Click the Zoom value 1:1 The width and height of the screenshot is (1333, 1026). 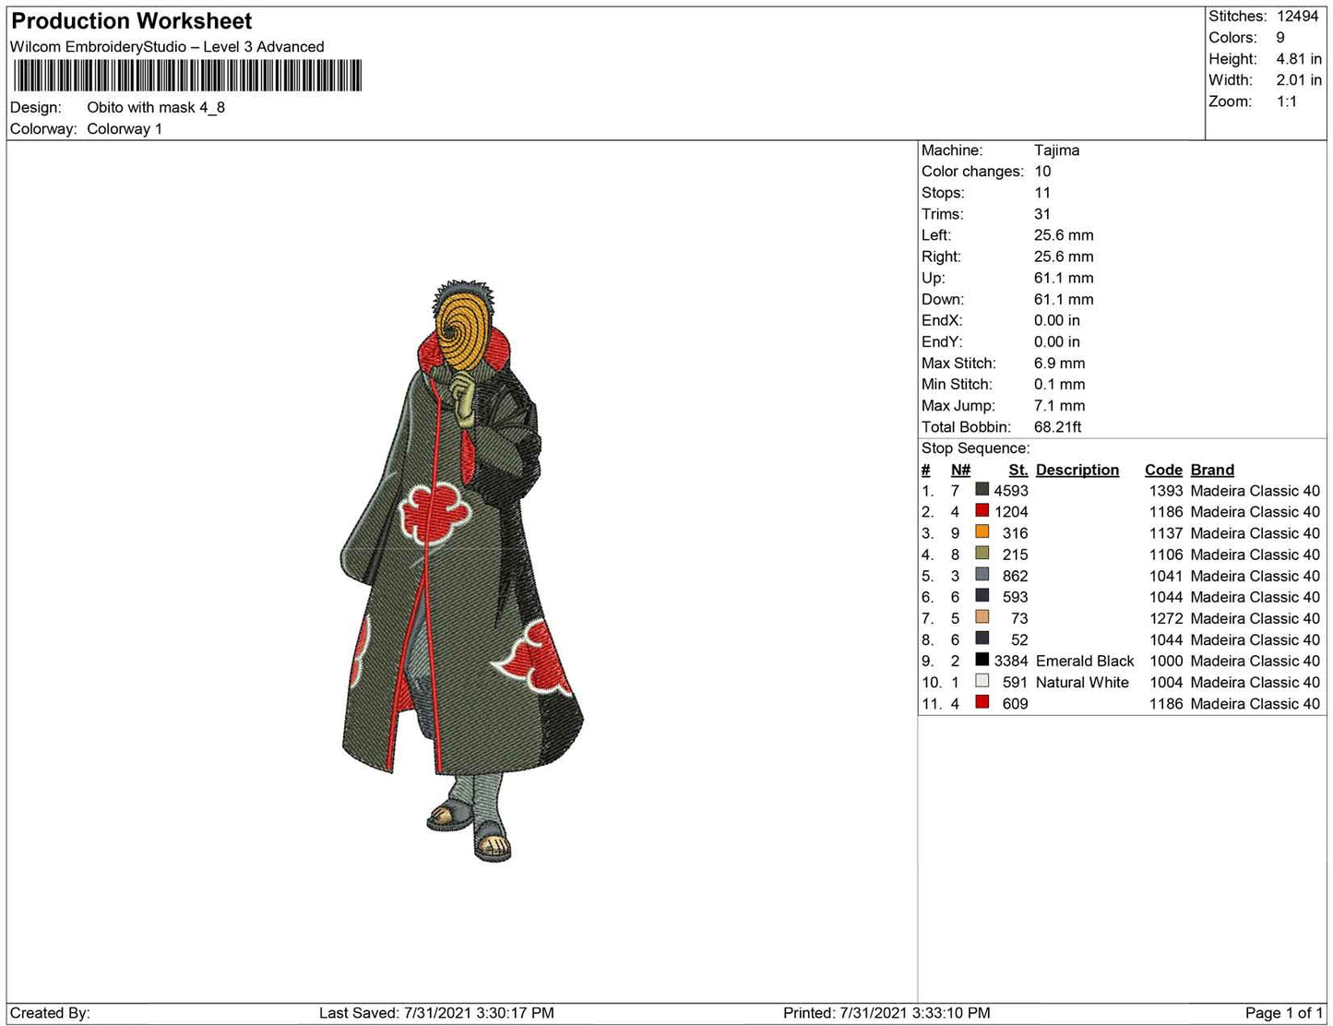1287,101
